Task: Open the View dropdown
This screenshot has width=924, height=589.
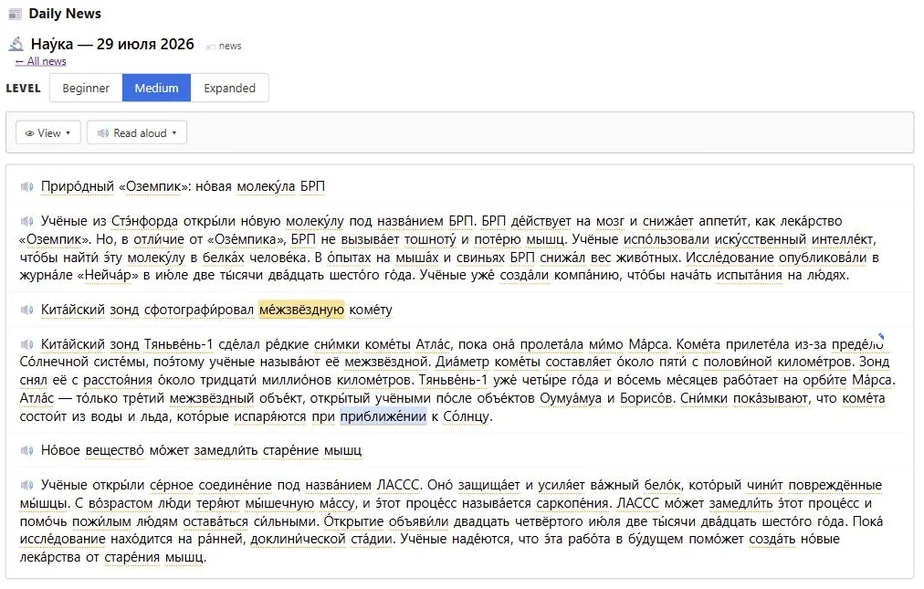Action: click(x=47, y=133)
